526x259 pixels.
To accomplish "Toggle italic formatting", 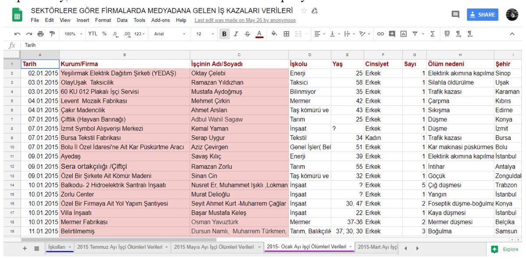I will coord(236,34).
